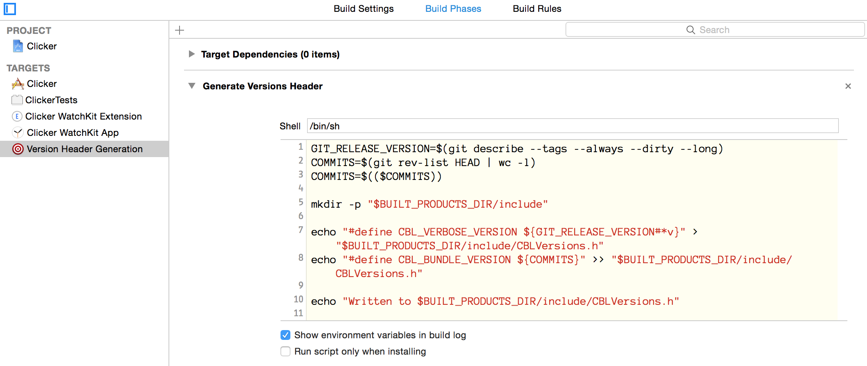The image size is (867, 366).
Task: Click the Clicker project blueprint icon
Action: point(18,46)
